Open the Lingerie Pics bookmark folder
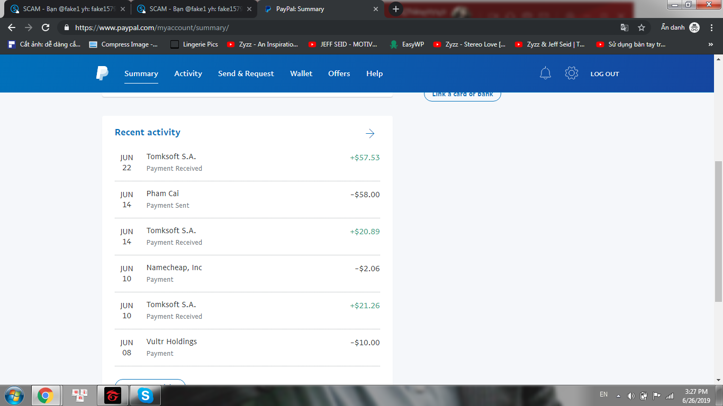This screenshot has width=723, height=406. coord(194,44)
